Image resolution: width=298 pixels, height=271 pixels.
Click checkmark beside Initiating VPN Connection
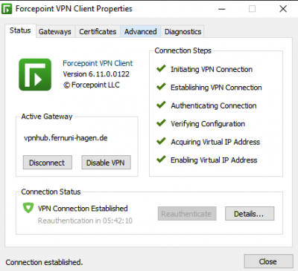click(161, 68)
